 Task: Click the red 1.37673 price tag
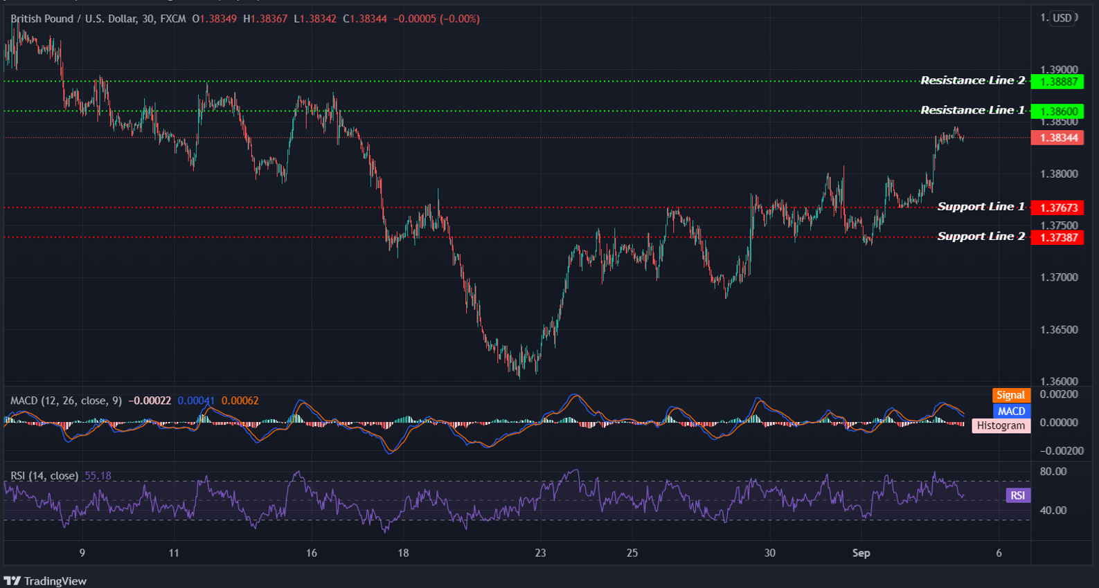1057,208
